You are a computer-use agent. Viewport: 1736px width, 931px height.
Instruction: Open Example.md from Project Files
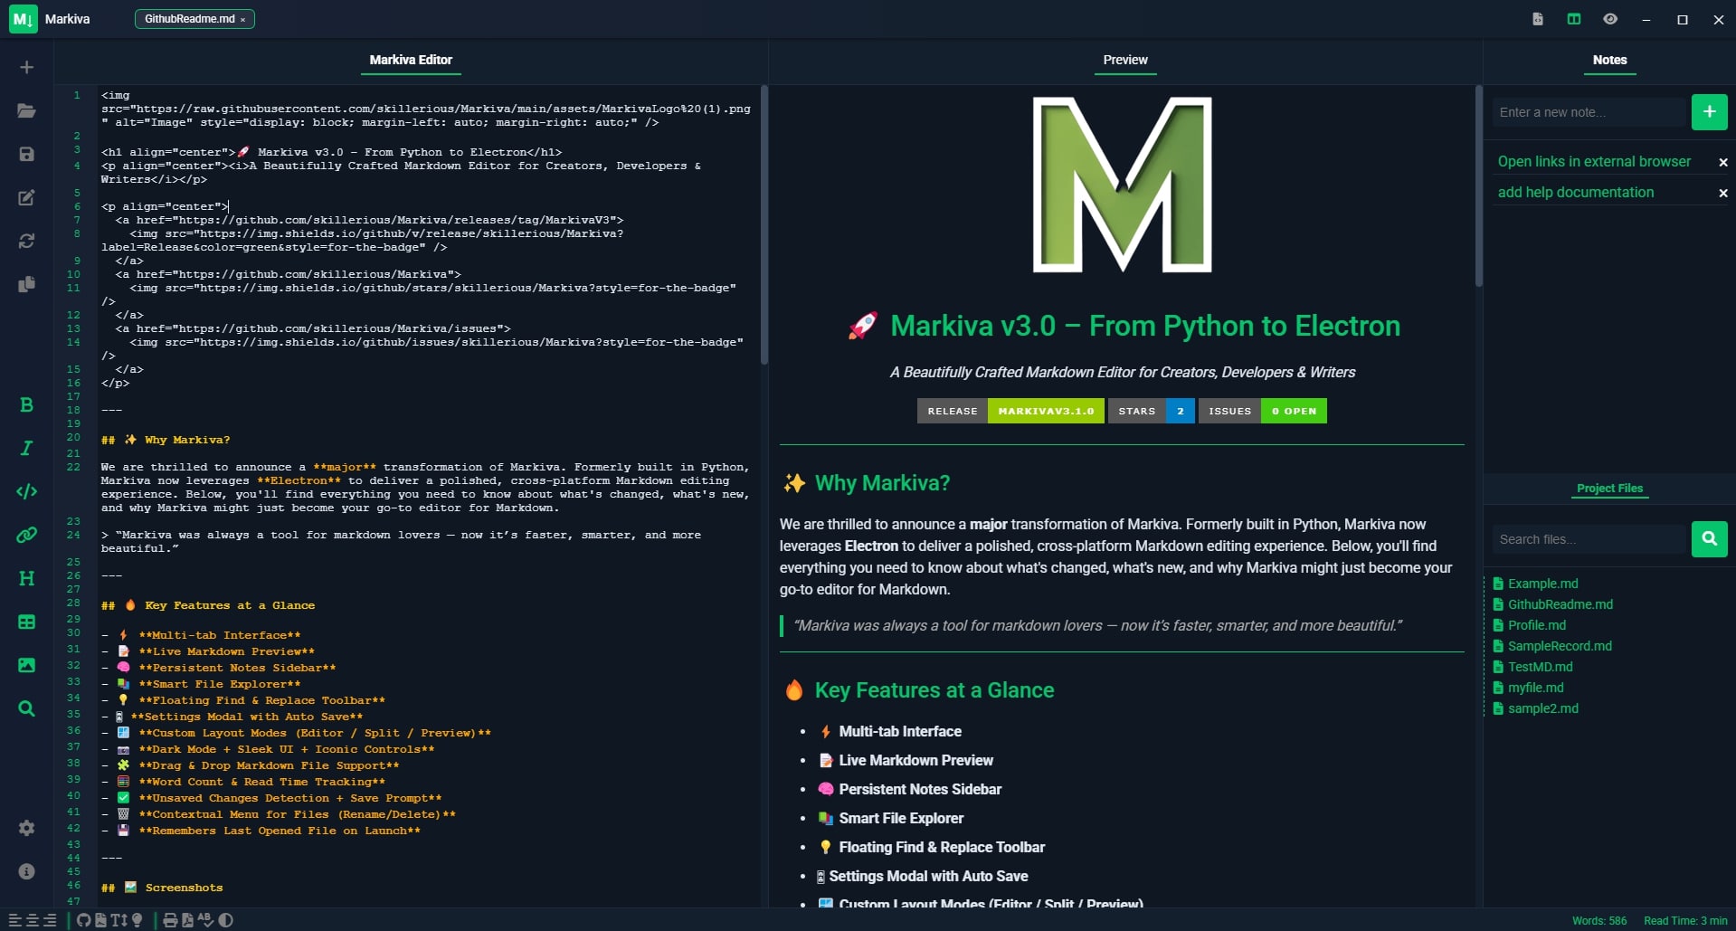click(1535, 584)
